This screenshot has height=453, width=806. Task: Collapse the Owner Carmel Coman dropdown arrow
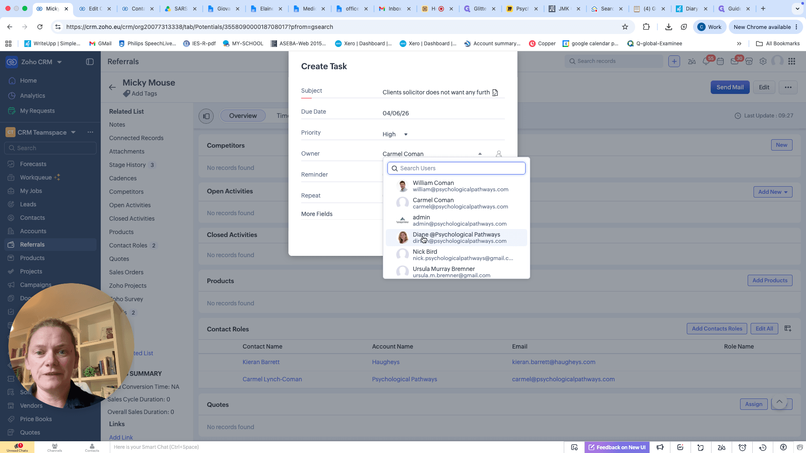coord(480,154)
